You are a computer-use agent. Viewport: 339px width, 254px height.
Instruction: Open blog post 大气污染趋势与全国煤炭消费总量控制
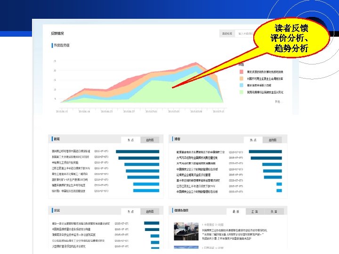tap(197, 158)
